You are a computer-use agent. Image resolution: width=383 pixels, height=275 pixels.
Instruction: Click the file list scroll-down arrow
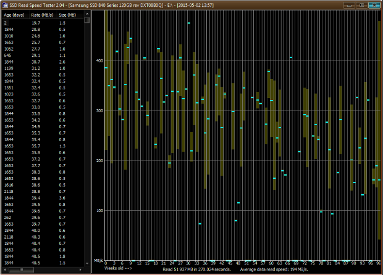[88, 264]
